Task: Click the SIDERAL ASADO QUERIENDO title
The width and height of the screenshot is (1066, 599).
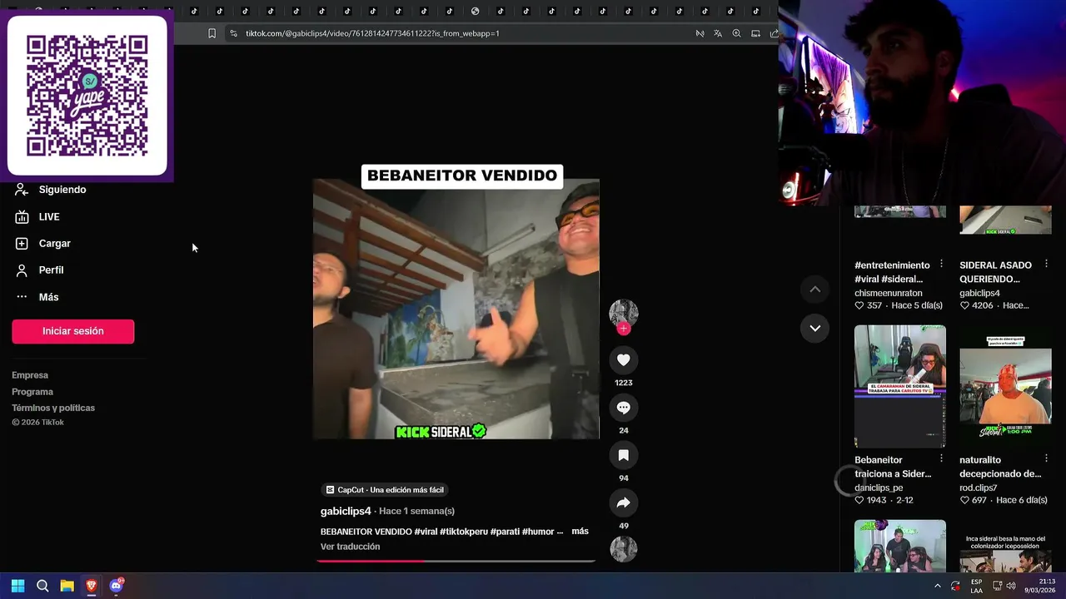Action: [995, 272]
